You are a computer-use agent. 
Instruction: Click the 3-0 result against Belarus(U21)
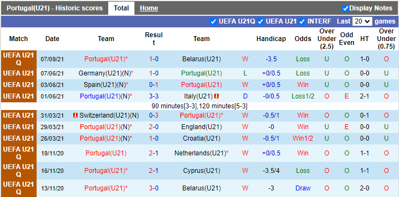point(154,188)
